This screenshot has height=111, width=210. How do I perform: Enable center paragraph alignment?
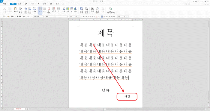(107, 16)
